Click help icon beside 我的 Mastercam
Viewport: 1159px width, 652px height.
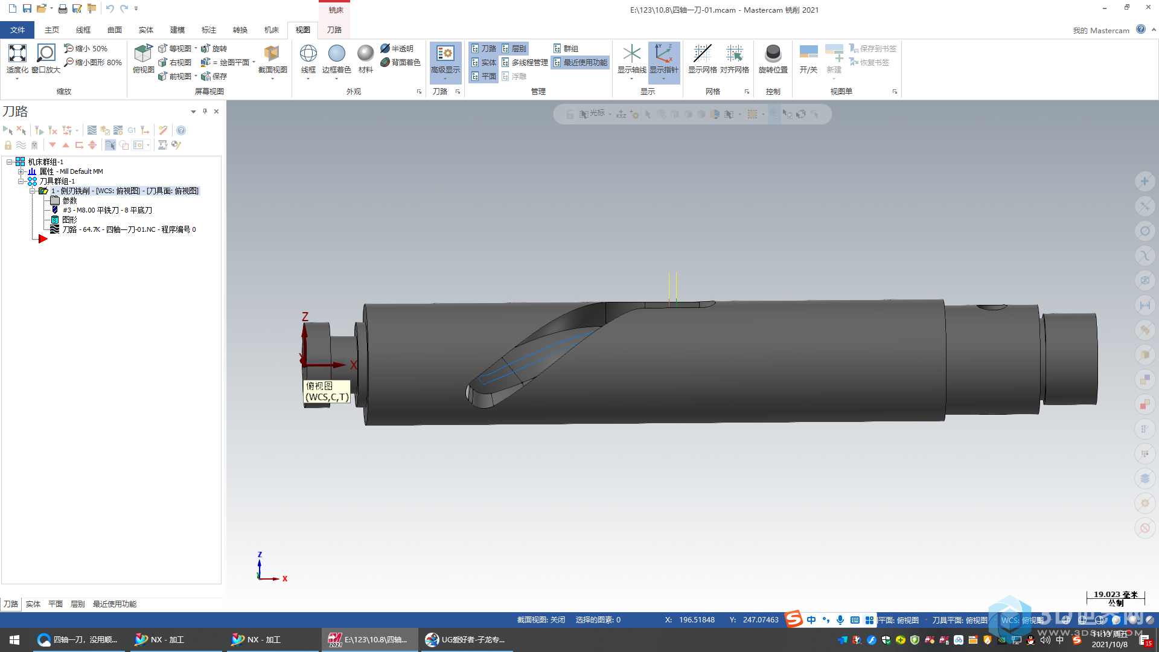(1140, 30)
